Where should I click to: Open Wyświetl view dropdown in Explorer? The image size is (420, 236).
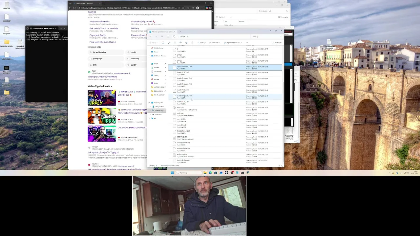[x=215, y=43]
